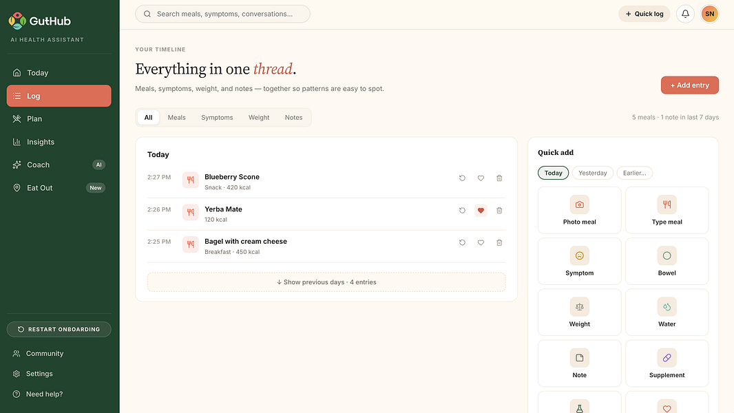
Task: Repeat the Bagel with cream cheese entry
Action: point(462,243)
